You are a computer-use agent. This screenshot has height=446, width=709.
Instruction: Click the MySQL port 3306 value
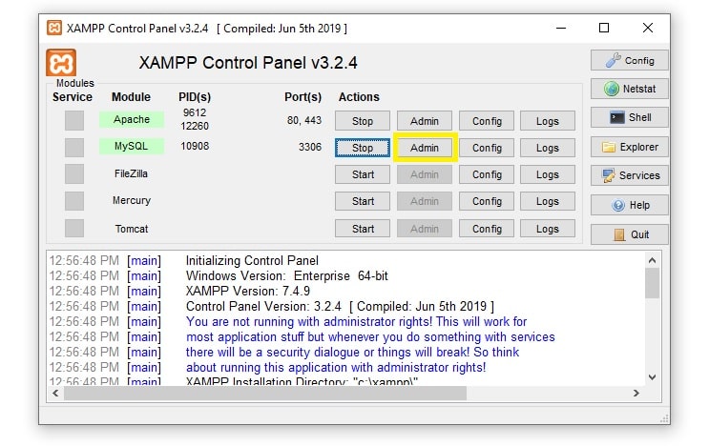(x=310, y=147)
